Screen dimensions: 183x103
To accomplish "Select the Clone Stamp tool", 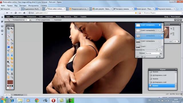I will (x=12, y=47).
